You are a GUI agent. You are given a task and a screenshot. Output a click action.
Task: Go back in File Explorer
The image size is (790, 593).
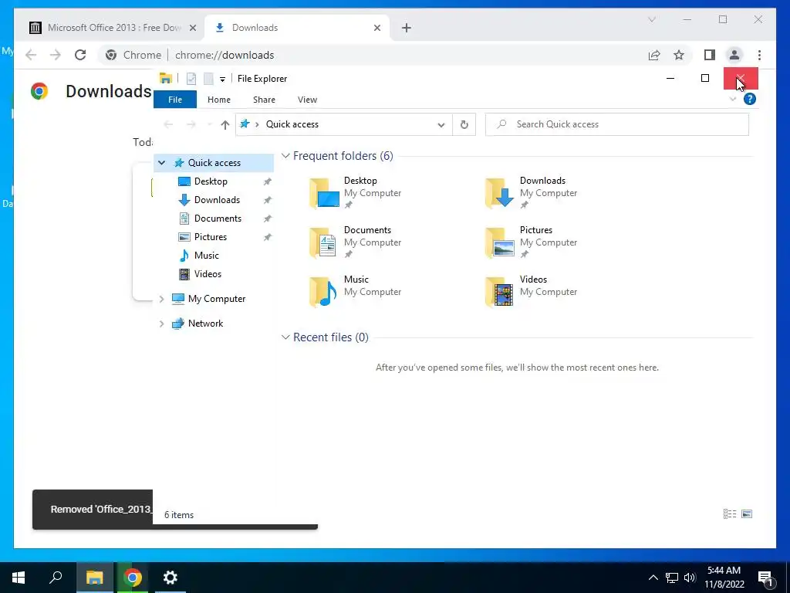pos(168,124)
